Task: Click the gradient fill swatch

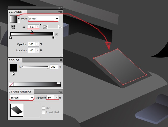Action: [13, 19]
